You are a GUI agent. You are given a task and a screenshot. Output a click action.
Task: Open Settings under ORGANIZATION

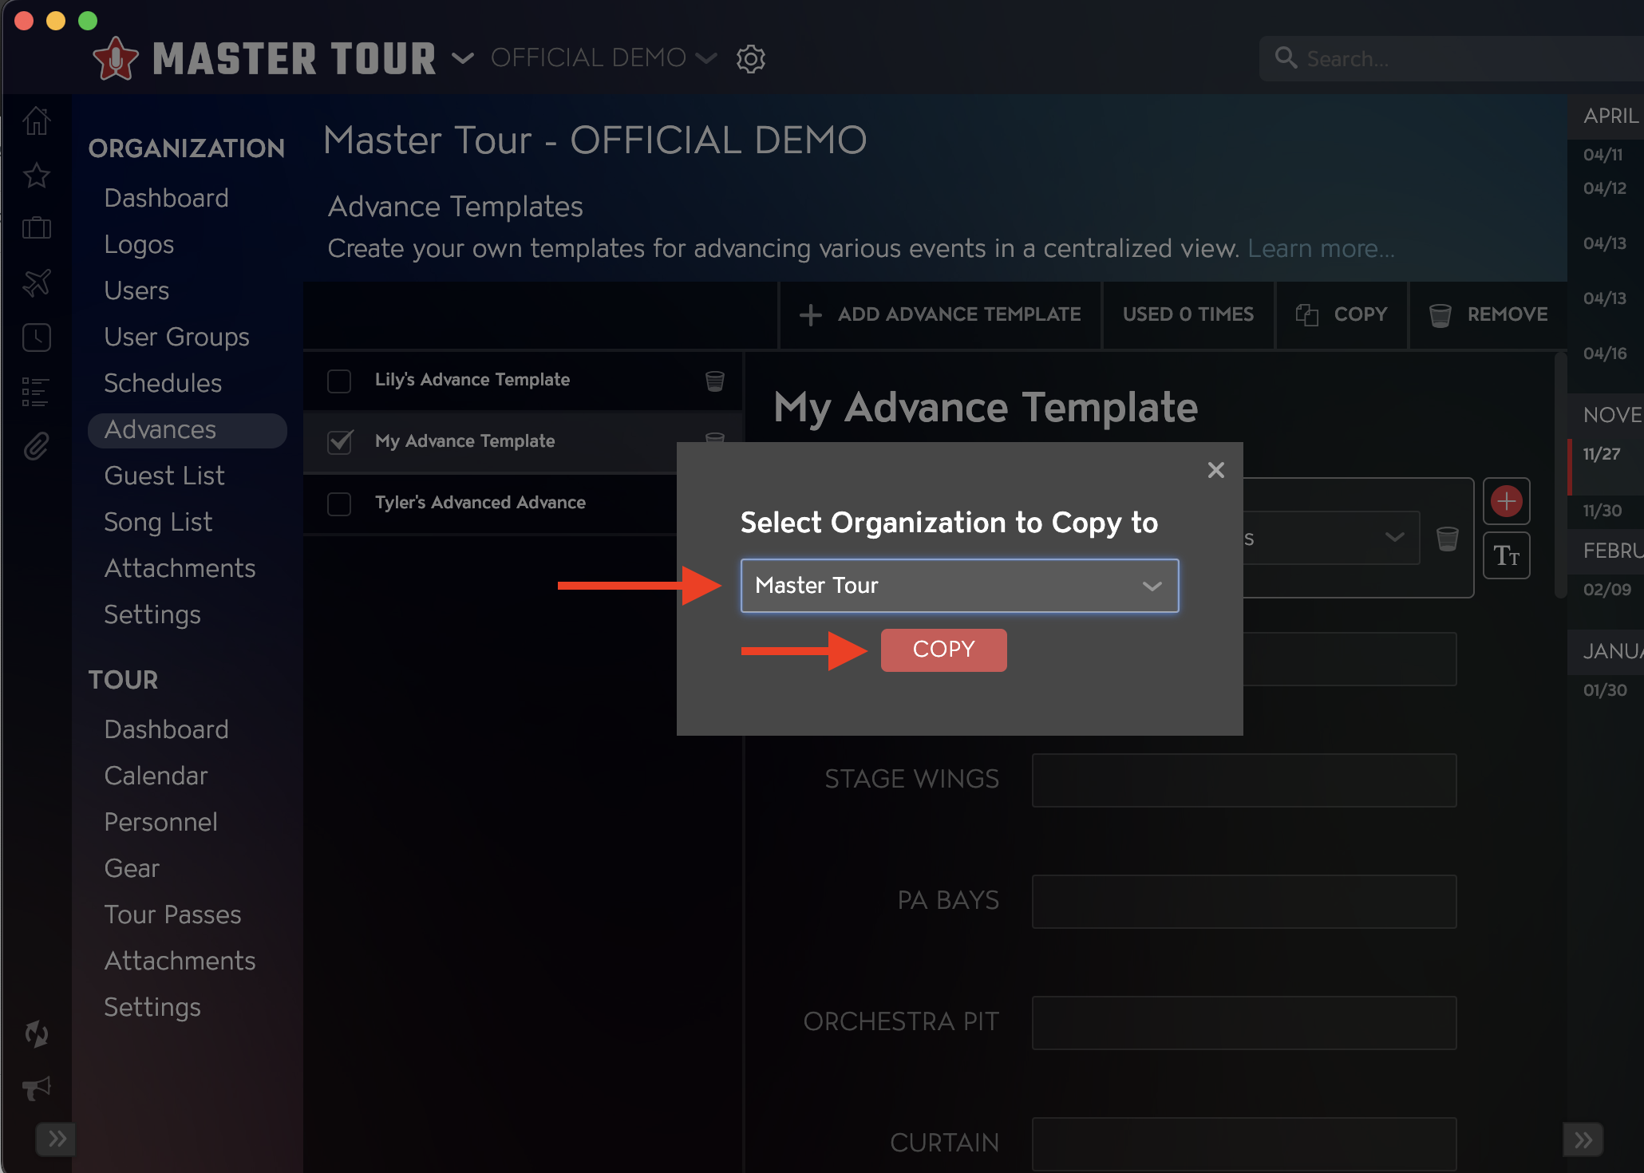[152, 614]
